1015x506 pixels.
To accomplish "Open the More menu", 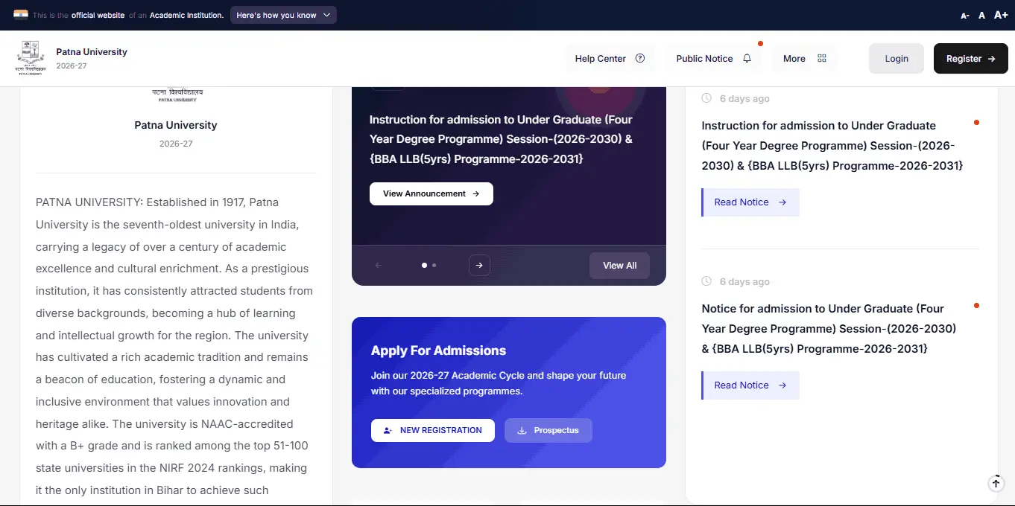I will [x=805, y=59].
